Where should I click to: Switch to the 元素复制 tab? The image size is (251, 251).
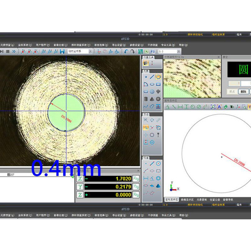point(202,200)
